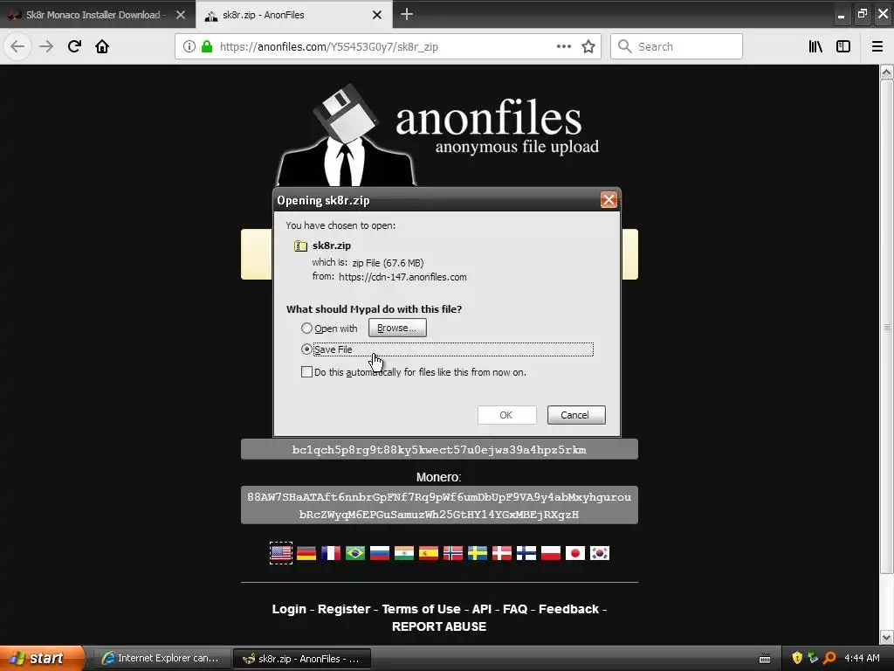
Task: Select the Monero address text box
Action: point(439,505)
